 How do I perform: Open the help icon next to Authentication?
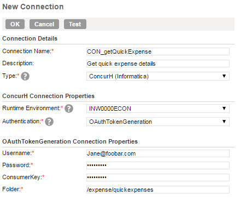coord(49,122)
